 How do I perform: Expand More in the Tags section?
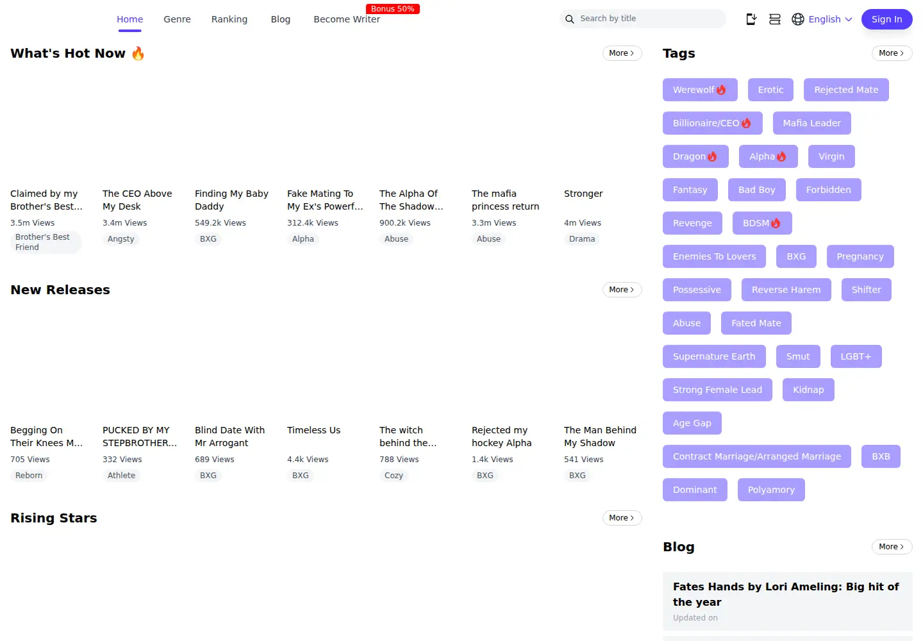click(892, 53)
